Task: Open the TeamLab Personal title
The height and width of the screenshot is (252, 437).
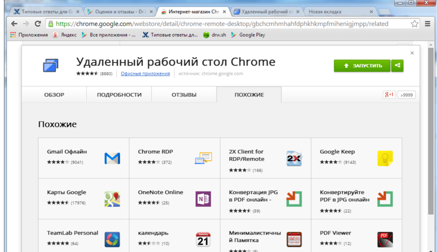Action: pyautogui.click(x=73, y=233)
